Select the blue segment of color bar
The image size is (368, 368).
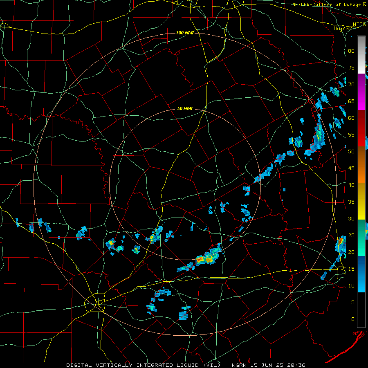361,274
